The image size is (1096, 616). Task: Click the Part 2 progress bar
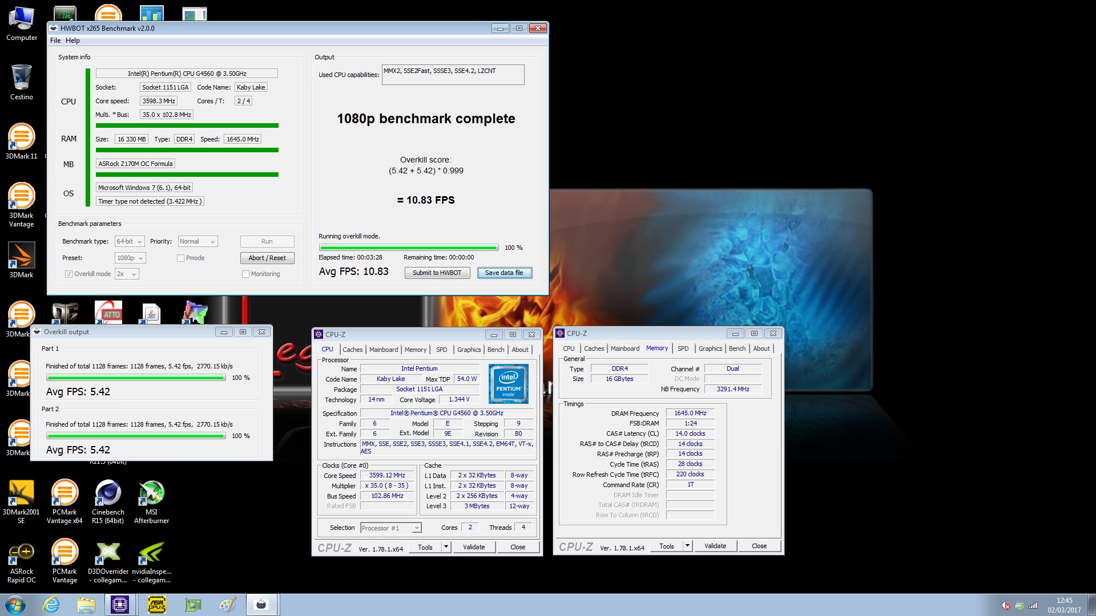(x=136, y=436)
